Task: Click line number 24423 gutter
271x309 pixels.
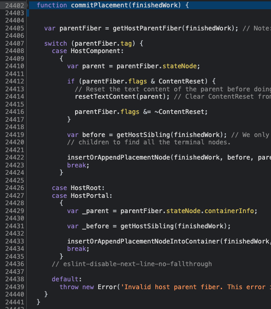Action: [15, 165]
